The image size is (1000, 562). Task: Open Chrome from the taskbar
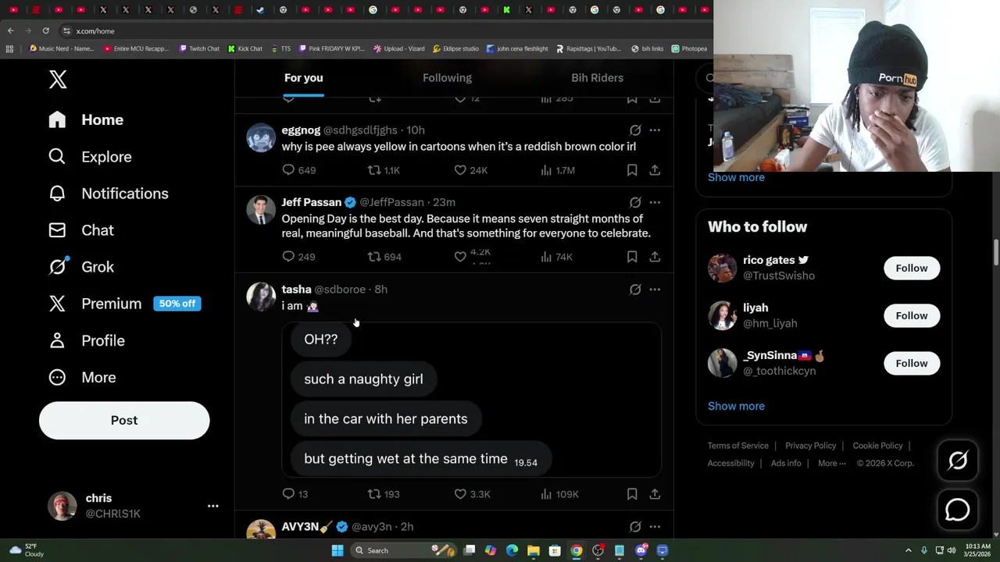[576, 550]
